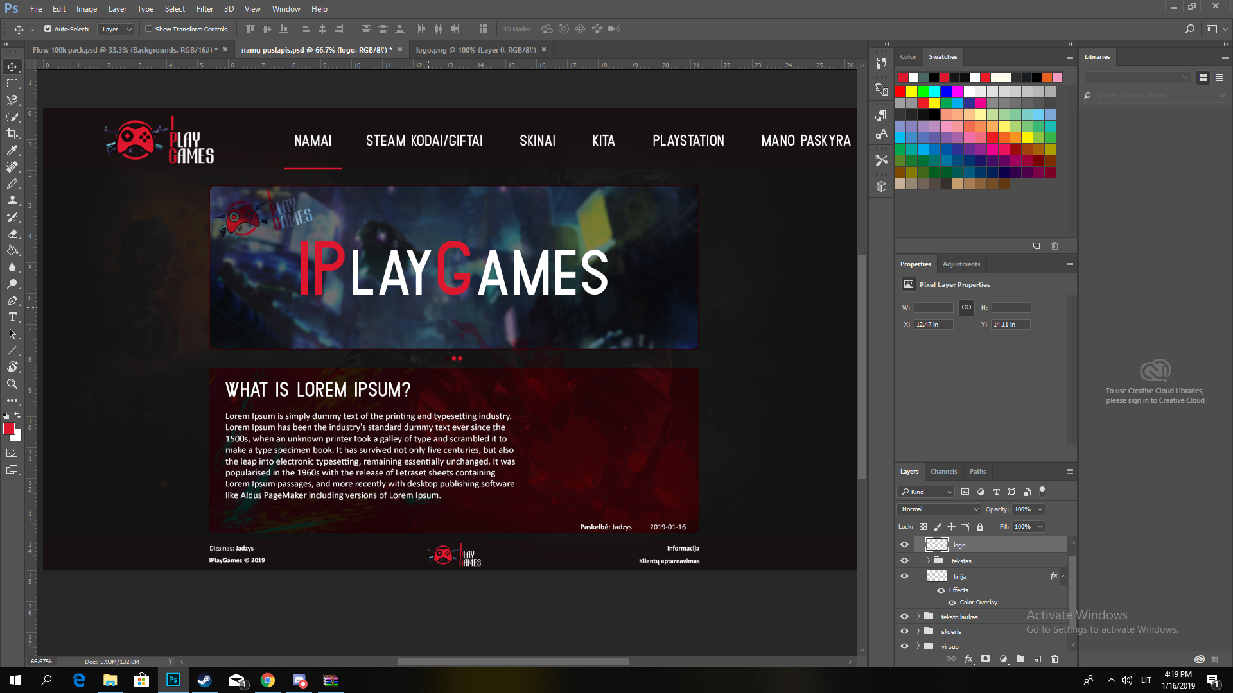The height and width of the screenshot is (693, 1233).
Task: Select the Eyedropper tool
Action: [x=12, y=150]
